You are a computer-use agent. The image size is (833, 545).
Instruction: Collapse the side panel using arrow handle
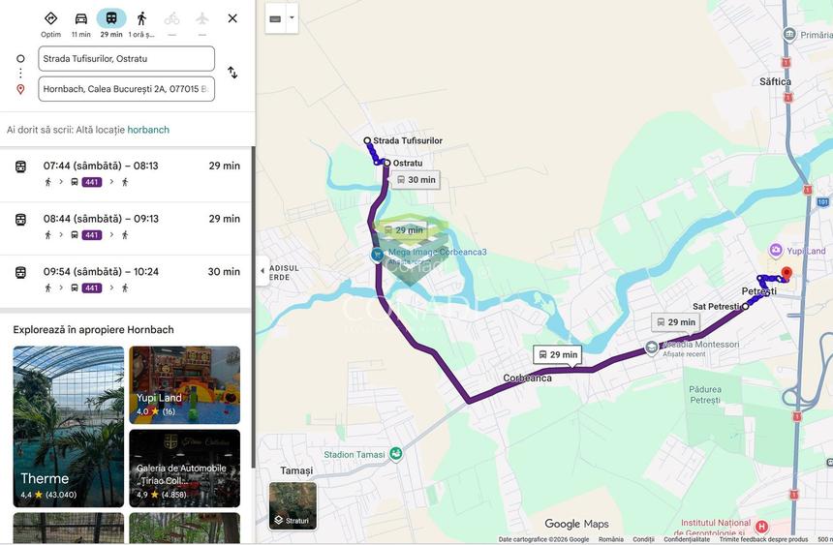262,271
